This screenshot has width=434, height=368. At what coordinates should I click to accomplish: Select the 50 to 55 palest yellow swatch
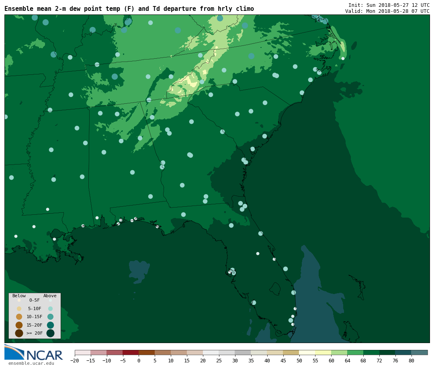point(307,352)
